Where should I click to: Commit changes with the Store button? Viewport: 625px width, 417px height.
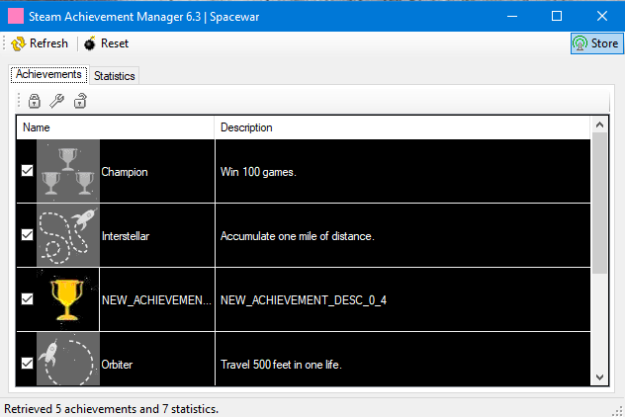pyautogui.click(x=596, y=43)
